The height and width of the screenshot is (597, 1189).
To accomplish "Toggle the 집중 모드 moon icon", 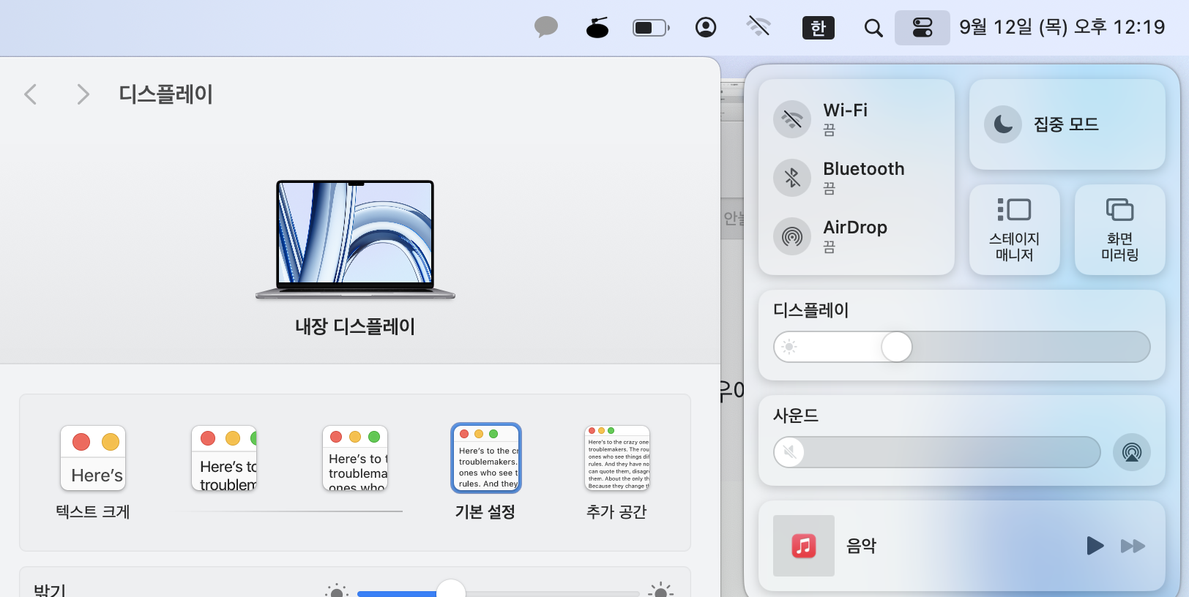I will point(1003,124).
